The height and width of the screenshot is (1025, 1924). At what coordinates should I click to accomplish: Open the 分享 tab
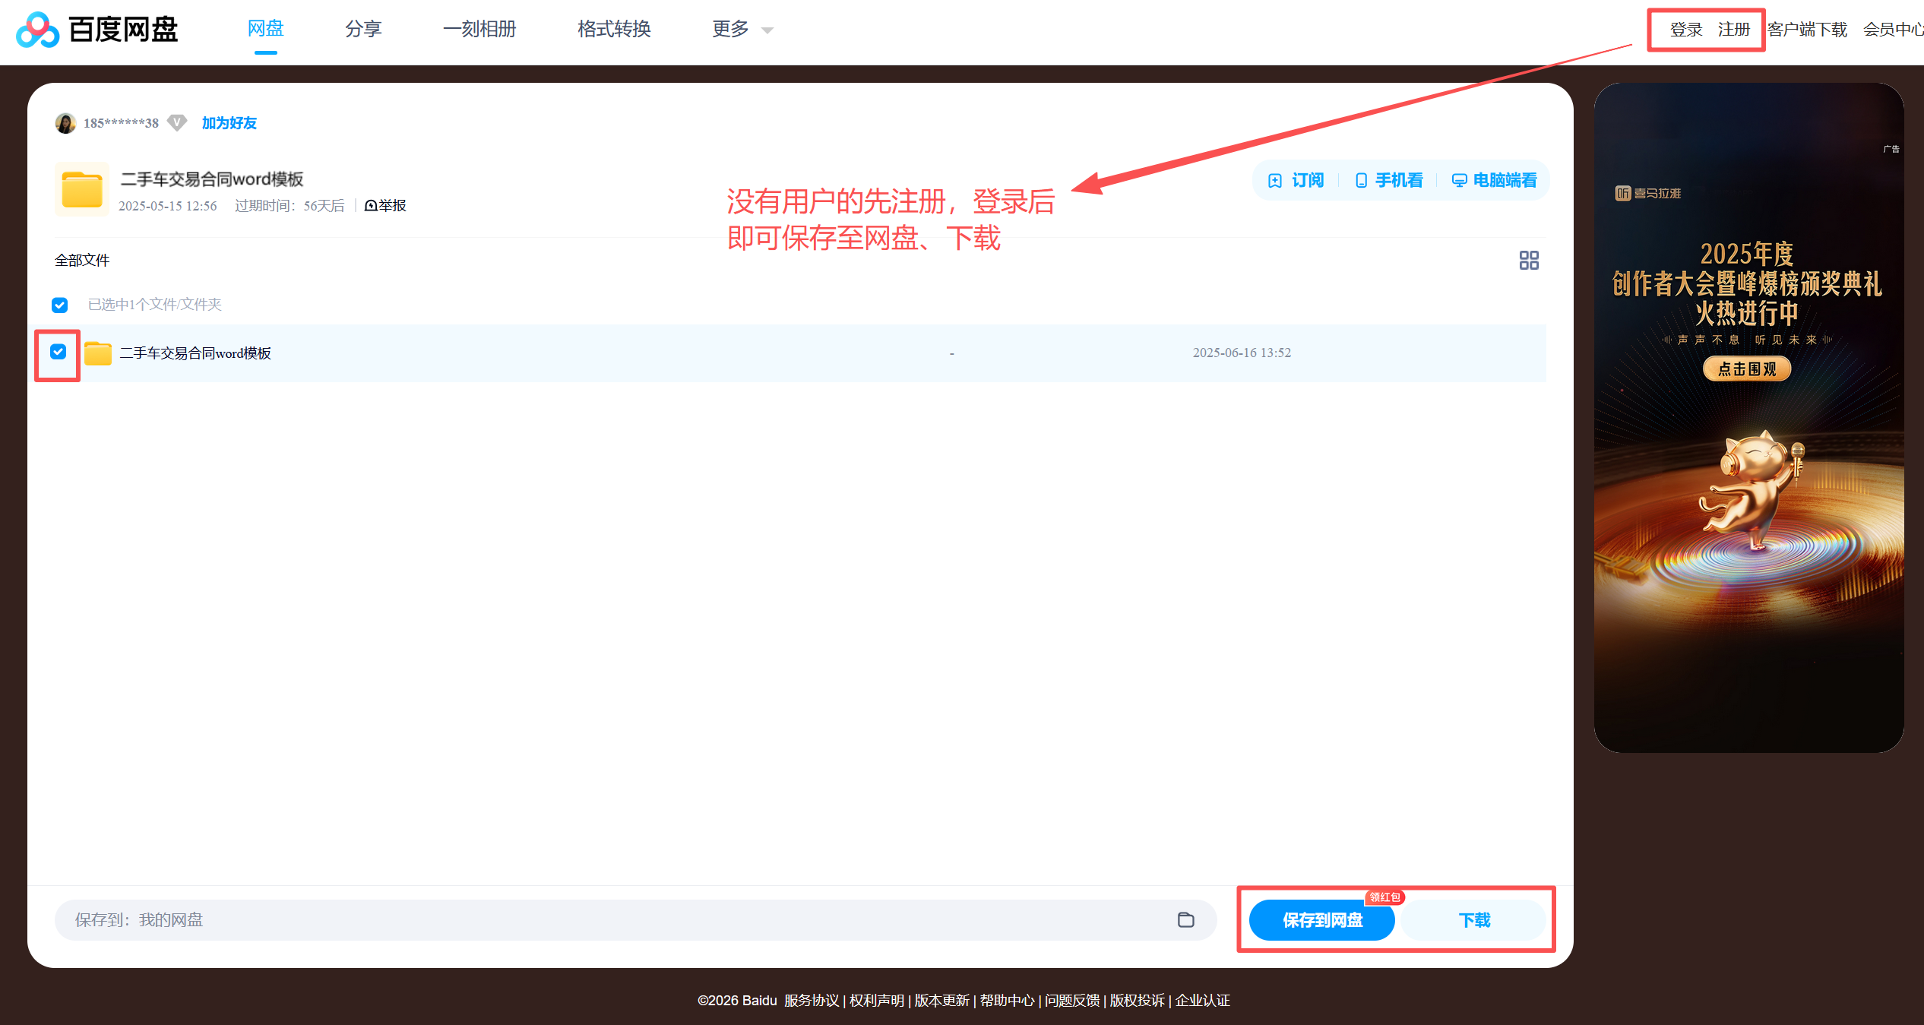coord(363,30)
